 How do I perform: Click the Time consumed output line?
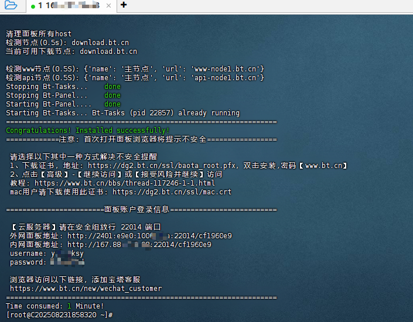pos(54,306)
